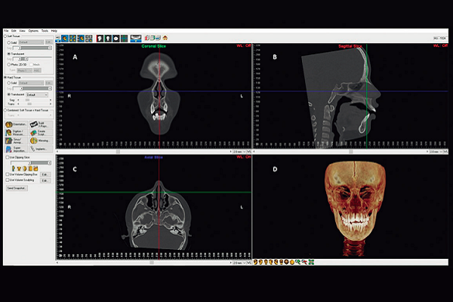
Task: Click the Hard Tissue Seg scrollbar thumb
Action: pyautogui.click(x=27, y=100)
